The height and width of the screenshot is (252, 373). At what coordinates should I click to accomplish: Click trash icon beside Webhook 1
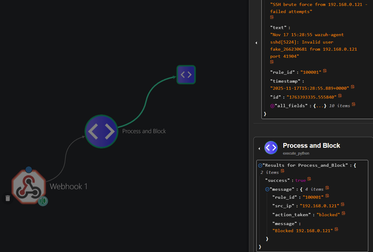(x=8, y=198)
